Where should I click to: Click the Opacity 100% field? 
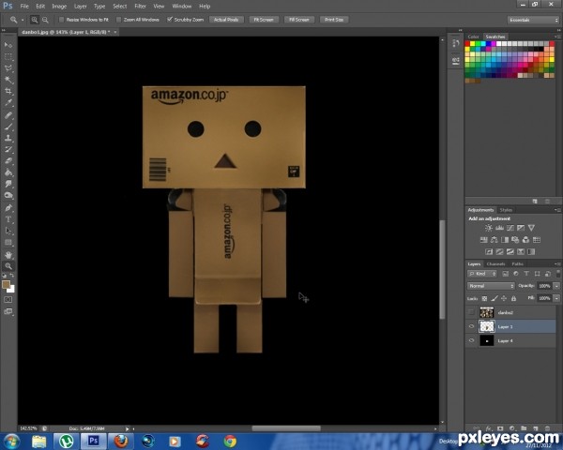[x=544, y=286]
